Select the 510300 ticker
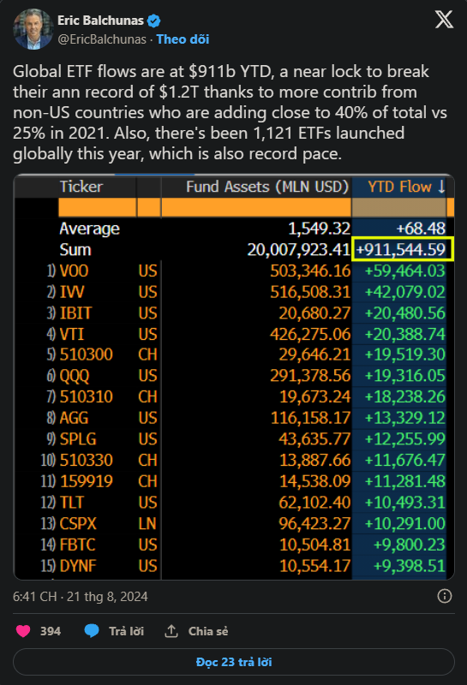The image size is (467, 685). click(x=87, y=354)
